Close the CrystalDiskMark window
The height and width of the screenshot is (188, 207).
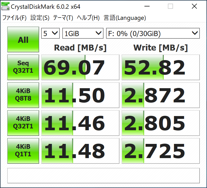[x=194, y=6]
